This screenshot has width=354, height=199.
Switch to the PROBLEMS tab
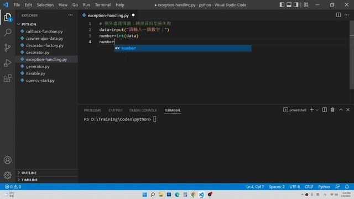pos(92,111)
